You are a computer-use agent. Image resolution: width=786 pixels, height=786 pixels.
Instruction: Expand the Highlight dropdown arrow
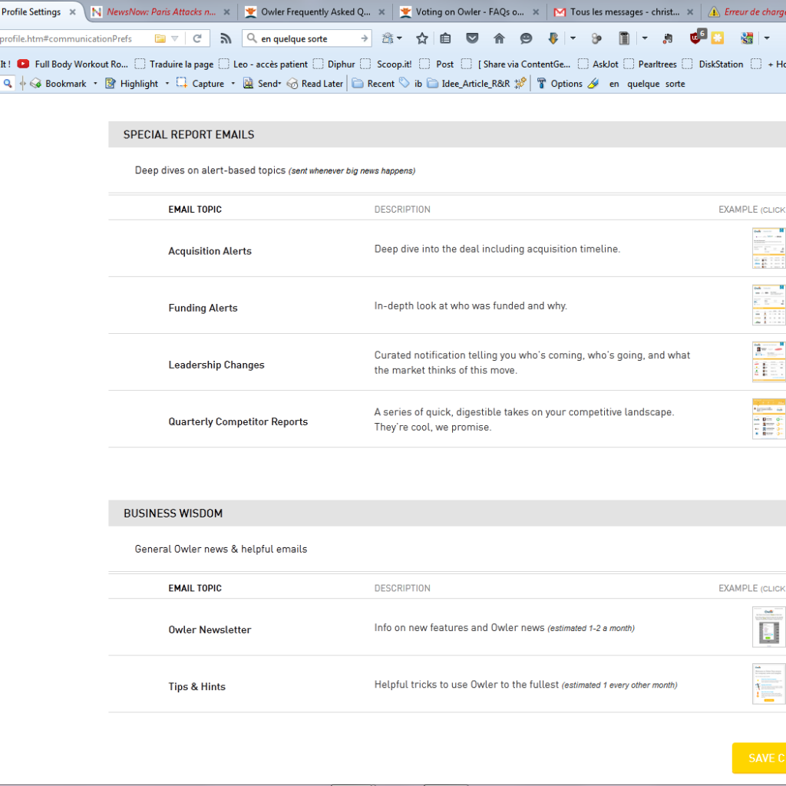(x=167, y=84)
